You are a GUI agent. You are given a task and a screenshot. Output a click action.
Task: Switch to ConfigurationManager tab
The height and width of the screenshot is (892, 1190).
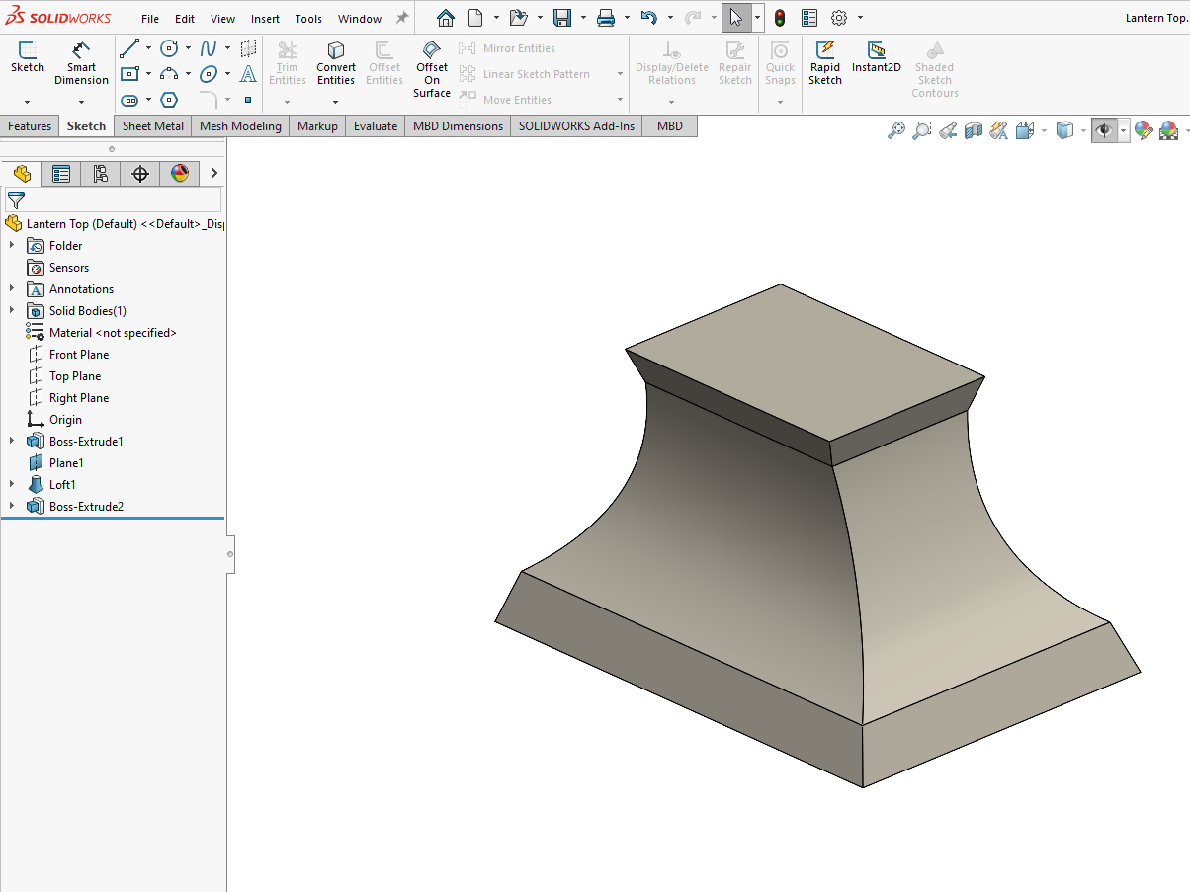click(101, 174)
